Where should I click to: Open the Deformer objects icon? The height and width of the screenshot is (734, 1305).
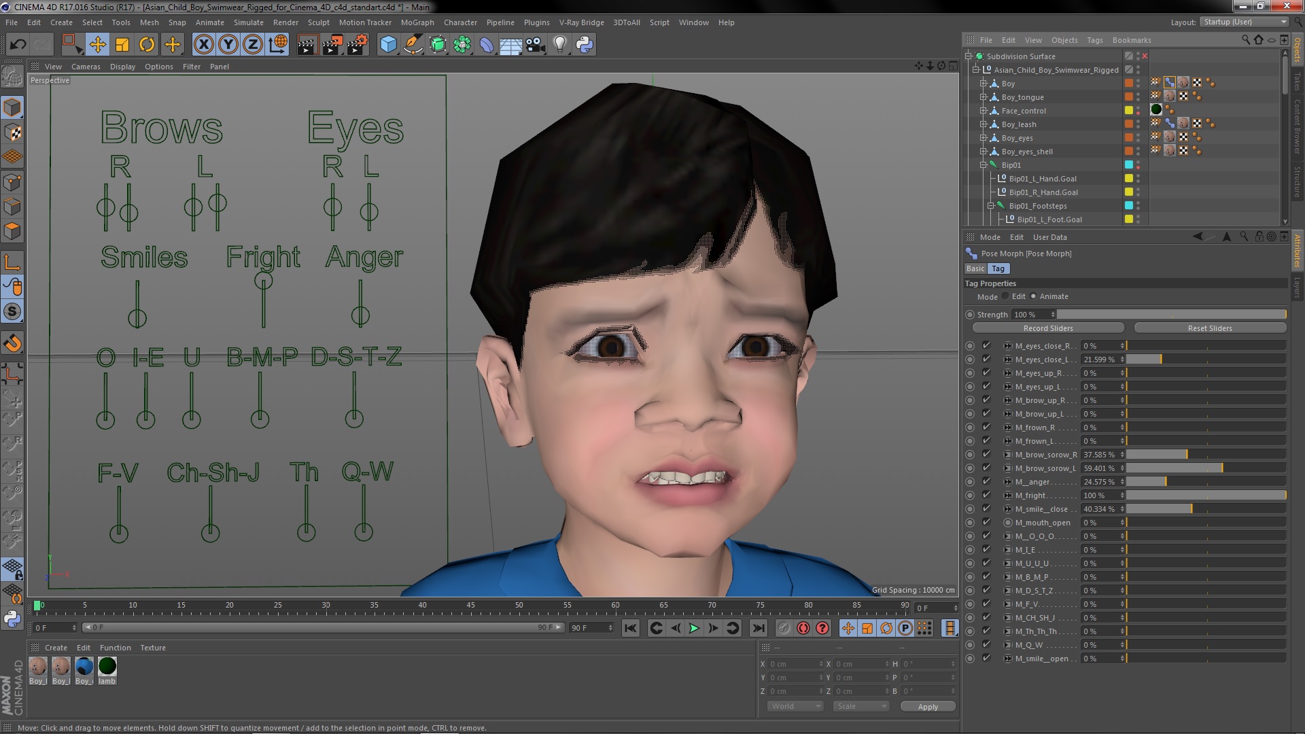click(x=487, y=45)
